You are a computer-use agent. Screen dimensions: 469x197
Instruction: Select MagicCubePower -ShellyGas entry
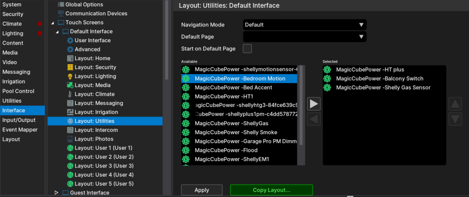(x=239, y=123)
